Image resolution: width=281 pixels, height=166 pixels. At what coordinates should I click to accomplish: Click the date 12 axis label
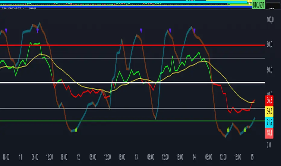click(x=78, y=157)
